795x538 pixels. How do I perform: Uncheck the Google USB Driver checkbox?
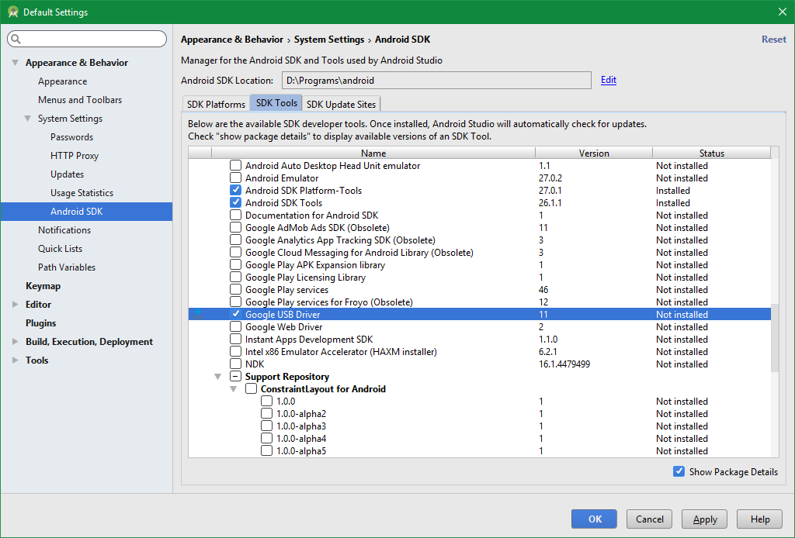pyautogui.click(x=235, y=314)
